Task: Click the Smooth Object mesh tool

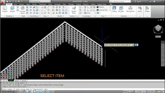Action: pos(22,10)
